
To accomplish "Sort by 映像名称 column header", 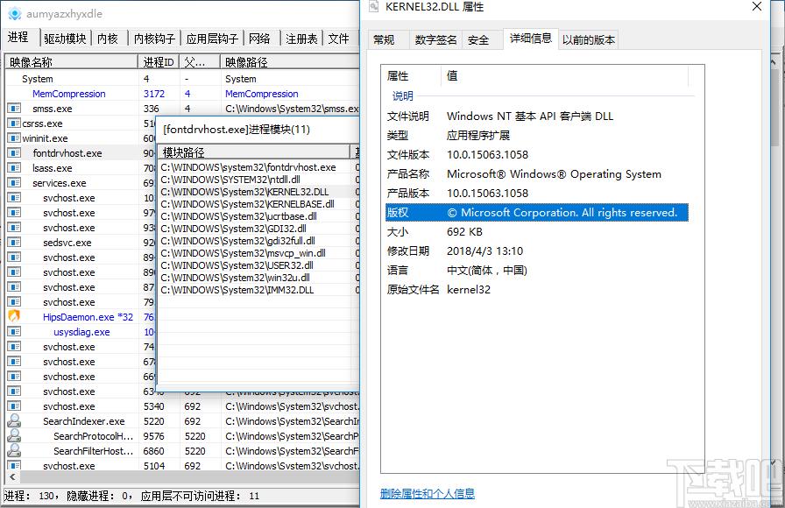I will [x=72, y=62].
